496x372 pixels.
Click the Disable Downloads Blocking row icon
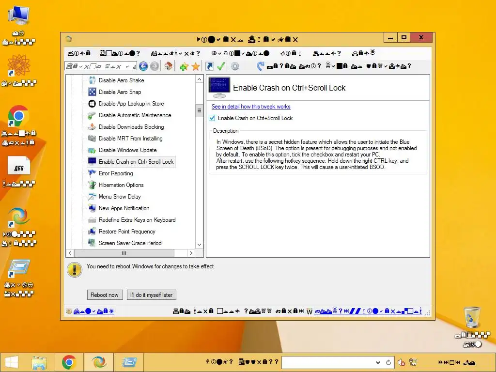92,127
